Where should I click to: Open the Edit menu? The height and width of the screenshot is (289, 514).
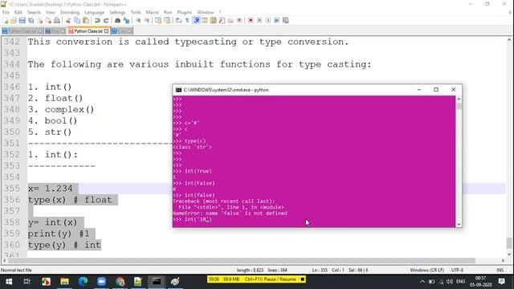coord(18,13)
